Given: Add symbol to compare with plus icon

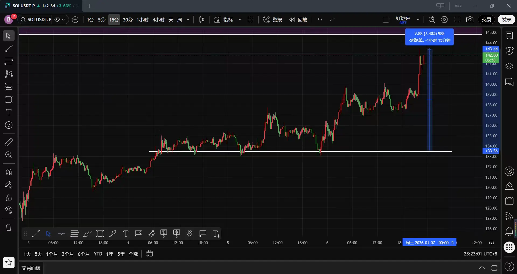Looking at the screenshot, I should pyautogui.click(x=75, y=20).
